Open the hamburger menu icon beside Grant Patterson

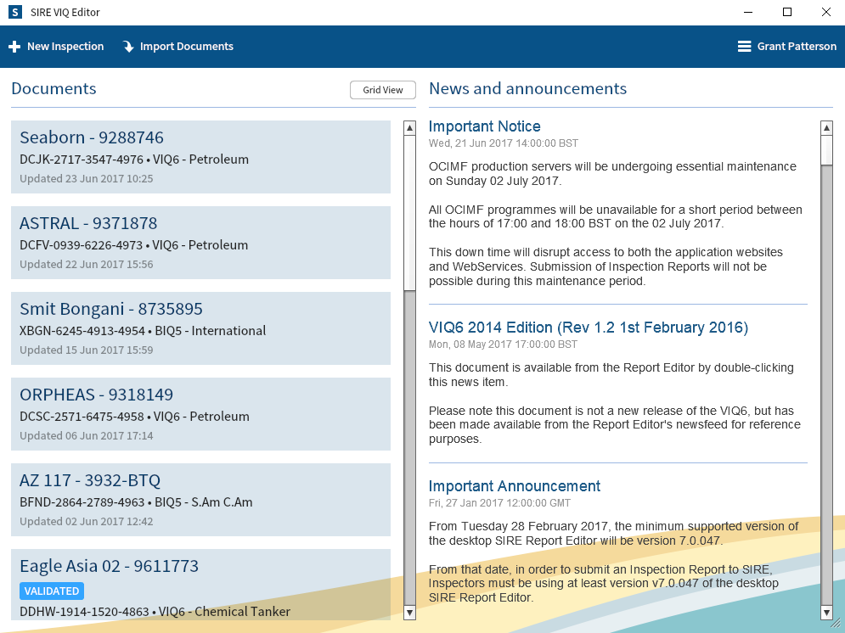744,47
